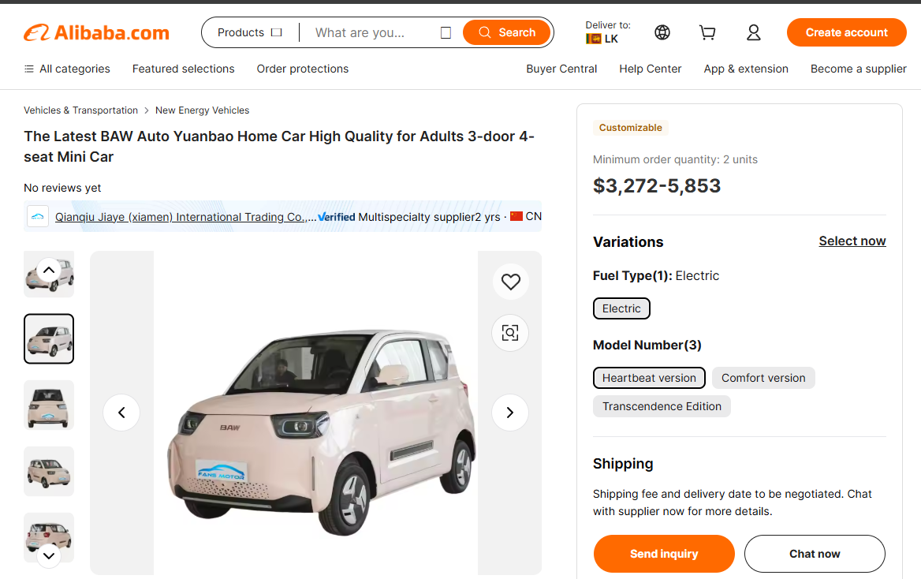
Task: Open the user account profile icon
Action: [754, 33]
